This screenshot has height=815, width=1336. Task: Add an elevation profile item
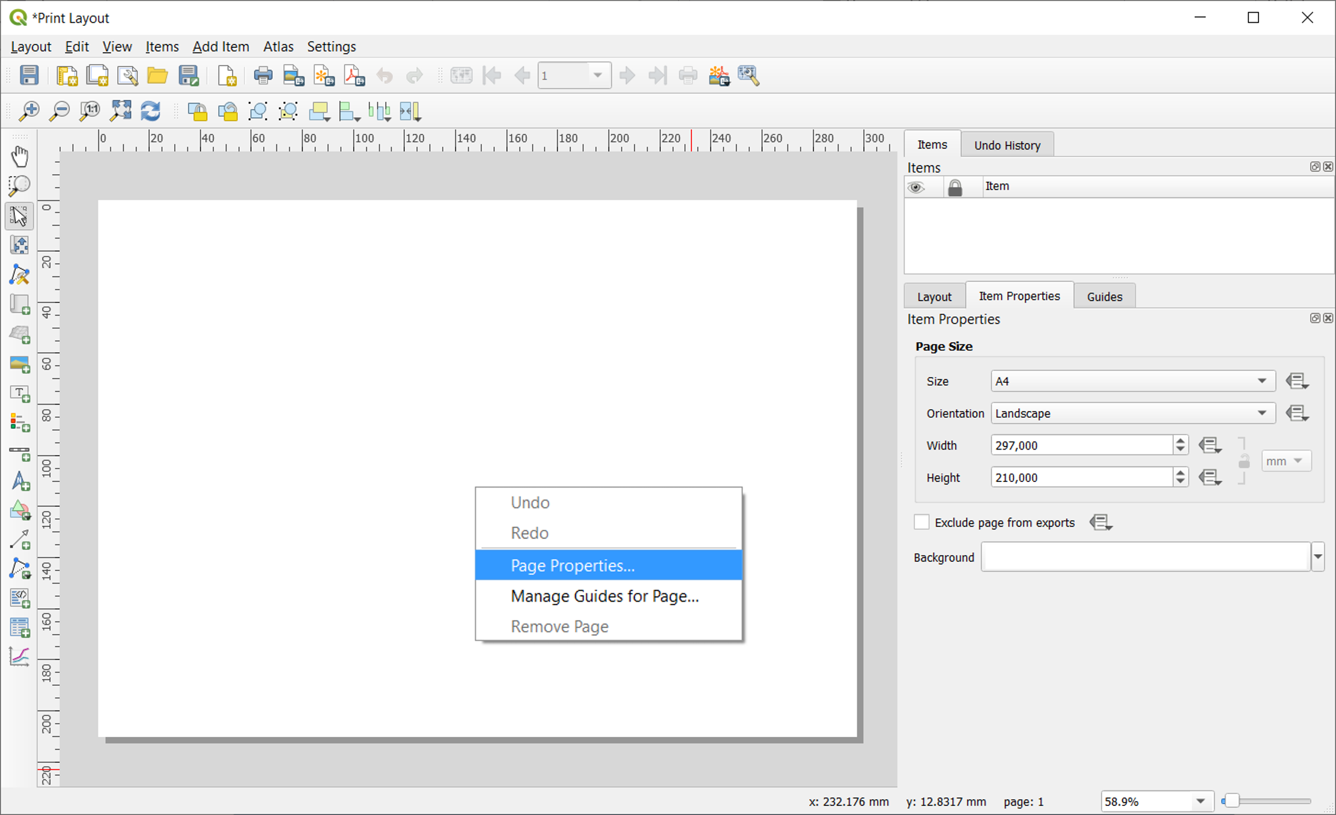pos(19,656)
